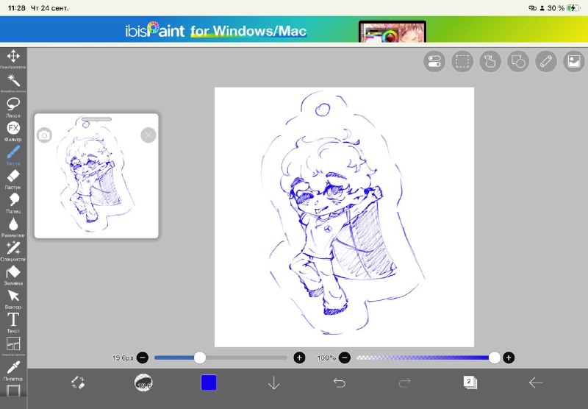Switch between brush and eraser
Viewport: 588px width, 409px height.
click(78, 383)
